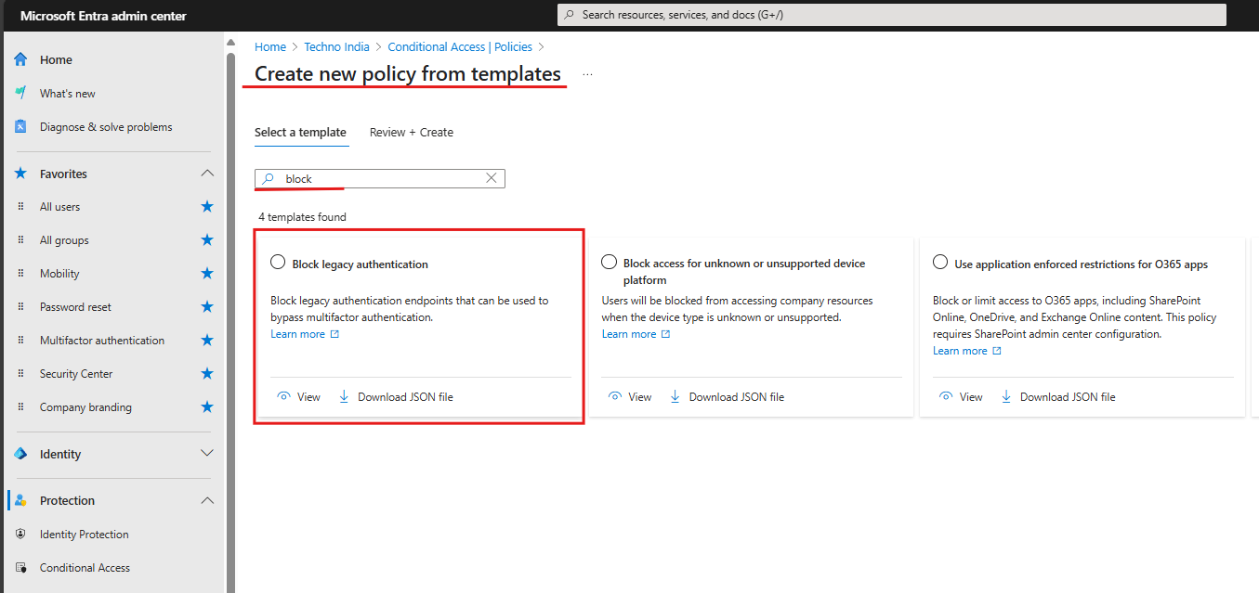The height and width of the screenshot is (593, 1259).
Task: Click the drag handle beside All users
Action: click(20, 207)
